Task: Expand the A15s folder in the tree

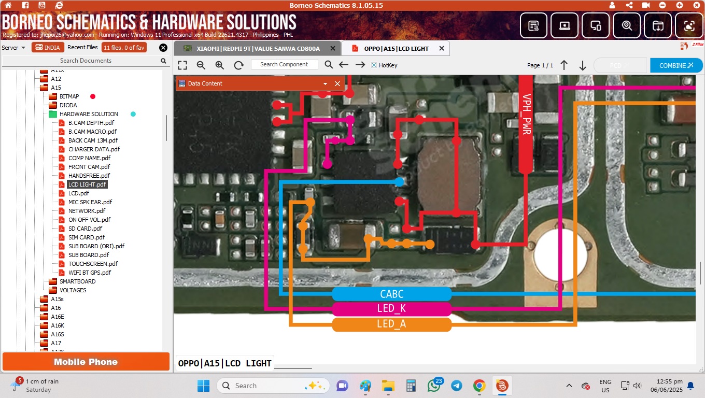Action: [57, 299]
